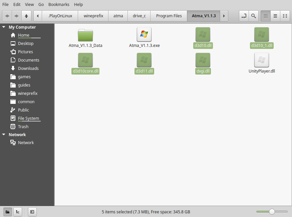Open Home in the sidebar
The height and width of the screenshot is (217, 292).
[x=24, y=35]
